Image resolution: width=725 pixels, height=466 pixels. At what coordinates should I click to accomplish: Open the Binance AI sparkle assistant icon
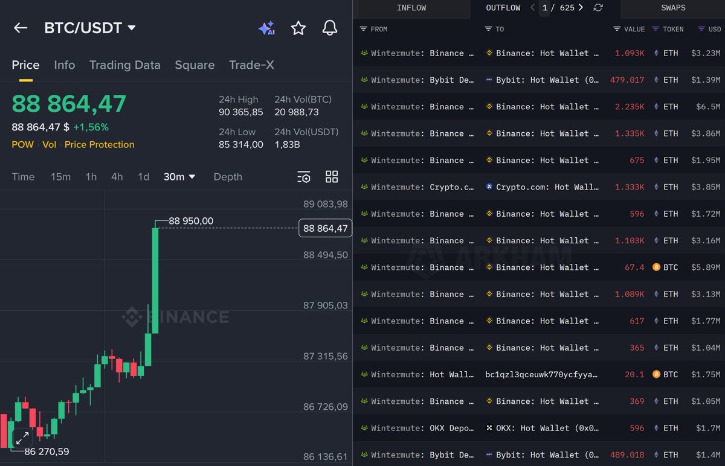point(266,28)
